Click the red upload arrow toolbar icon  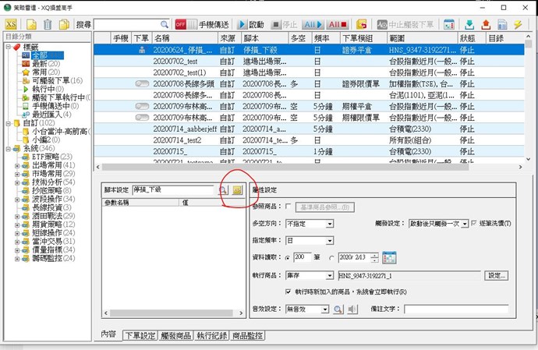pos(487,25)
